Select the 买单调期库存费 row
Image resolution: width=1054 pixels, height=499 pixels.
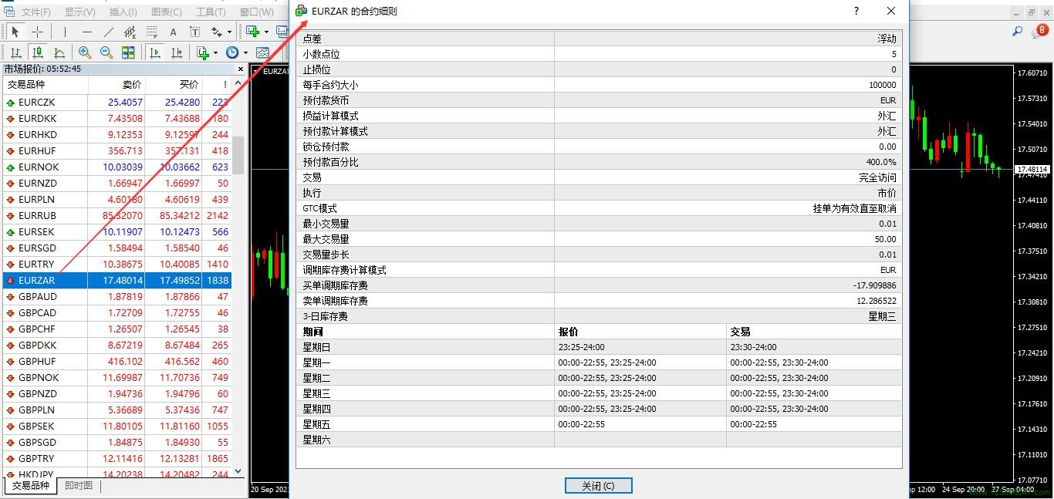599,285
